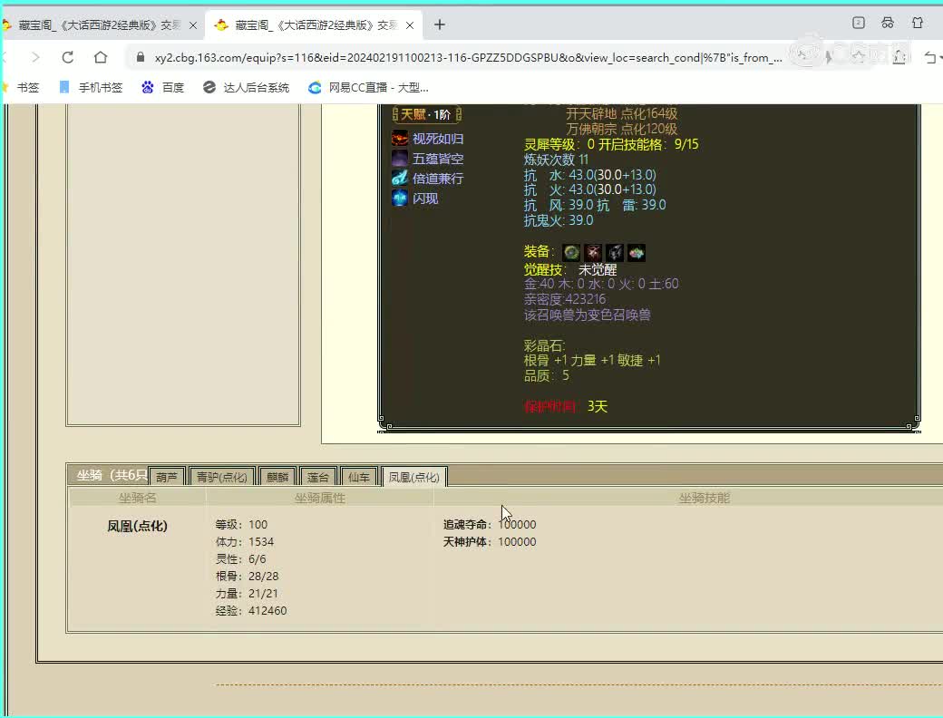
Task: Close the active 藏宝阁 tab
Action: coord(410,25)
